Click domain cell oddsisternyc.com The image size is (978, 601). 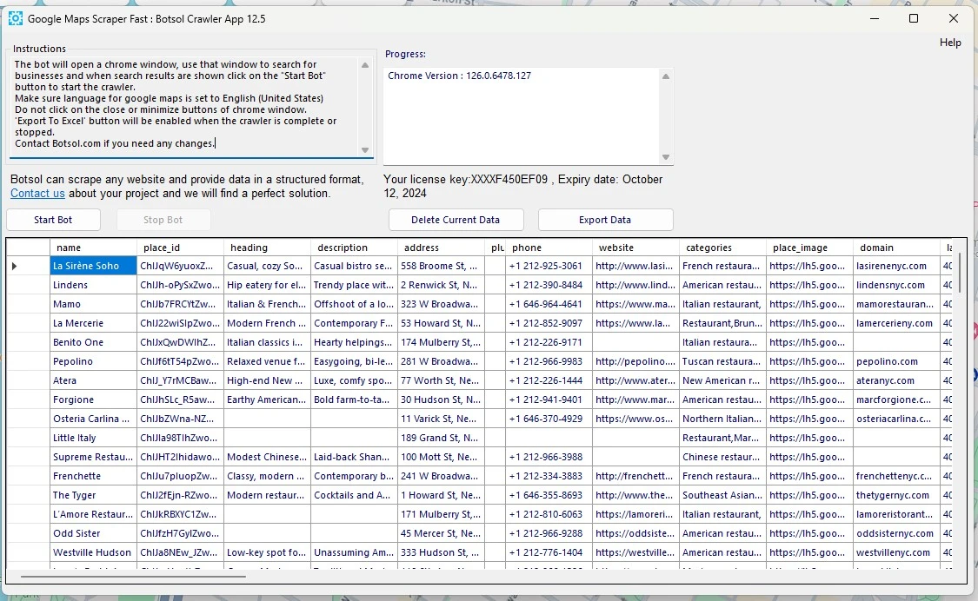click(896, 533)
